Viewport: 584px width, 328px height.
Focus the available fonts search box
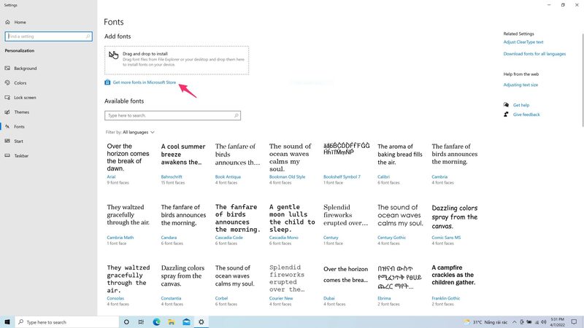pos(172,116)
